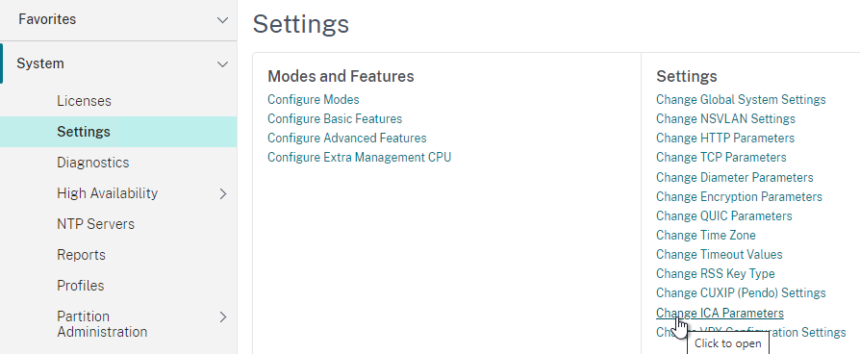Open Change HTTP Parameters
The height and width of the screenshot is (354, 860).
pyautogui.click(x=725, y=138)
